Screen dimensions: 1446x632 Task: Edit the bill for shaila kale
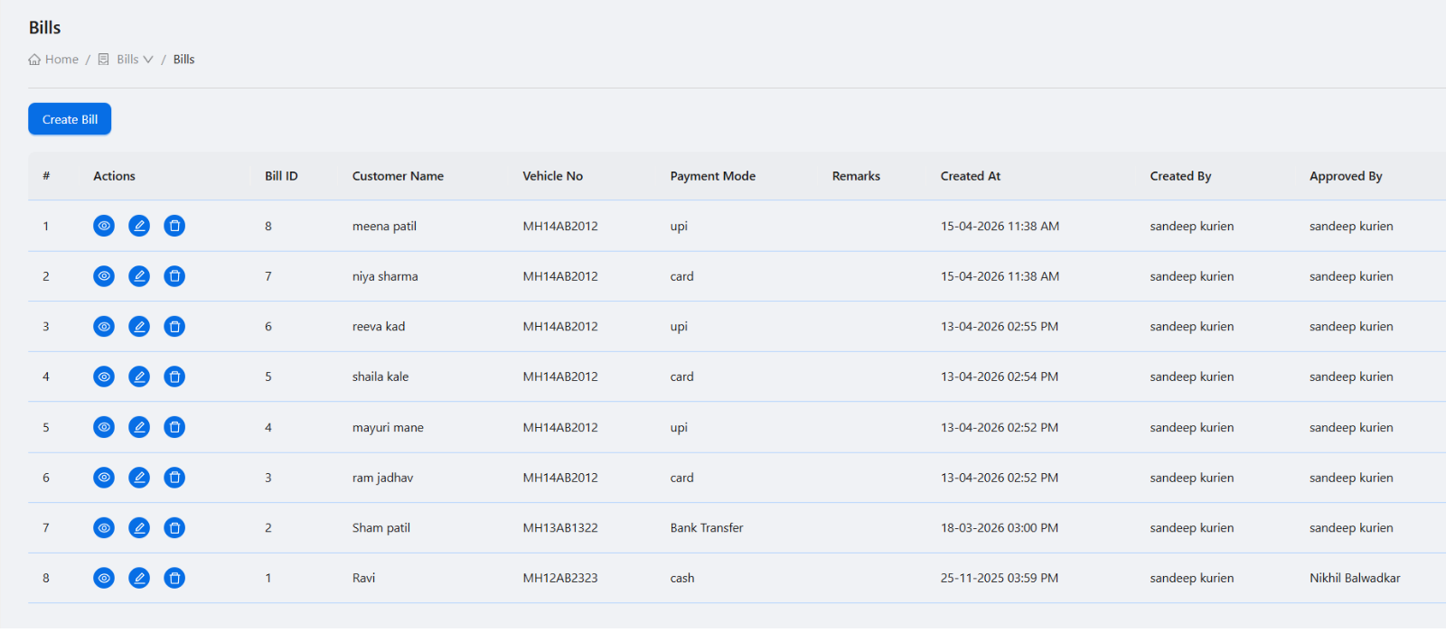139,376
